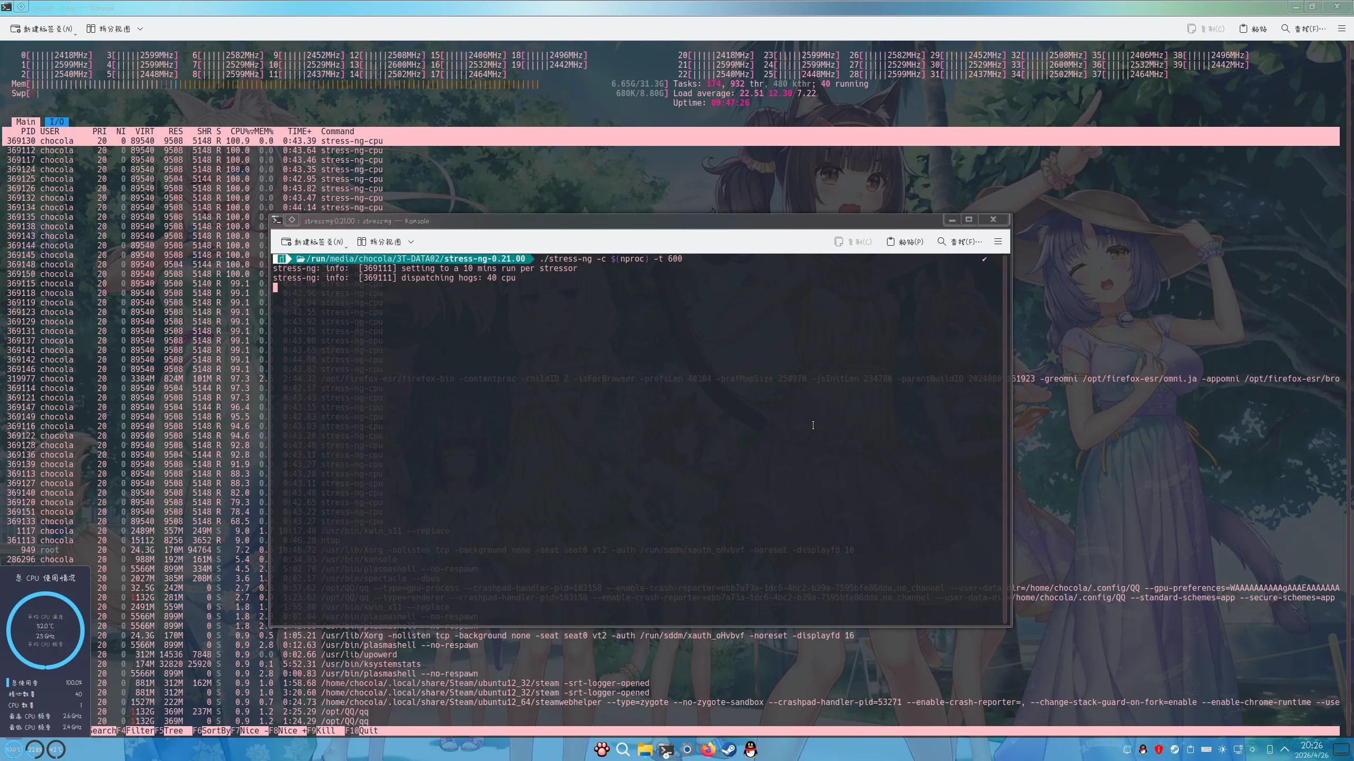Open the system settings gear in taskbar
Screen dimensions: 1354x761
click(687, 749)
